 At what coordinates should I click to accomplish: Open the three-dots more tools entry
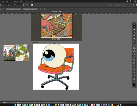tap(134, 82)
